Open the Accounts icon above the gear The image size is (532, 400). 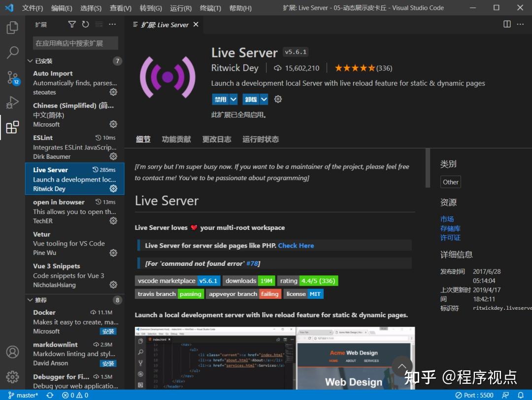point(12,352)
